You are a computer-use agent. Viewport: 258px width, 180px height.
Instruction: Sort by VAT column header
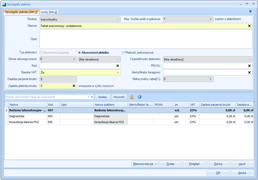pos(194,105)
